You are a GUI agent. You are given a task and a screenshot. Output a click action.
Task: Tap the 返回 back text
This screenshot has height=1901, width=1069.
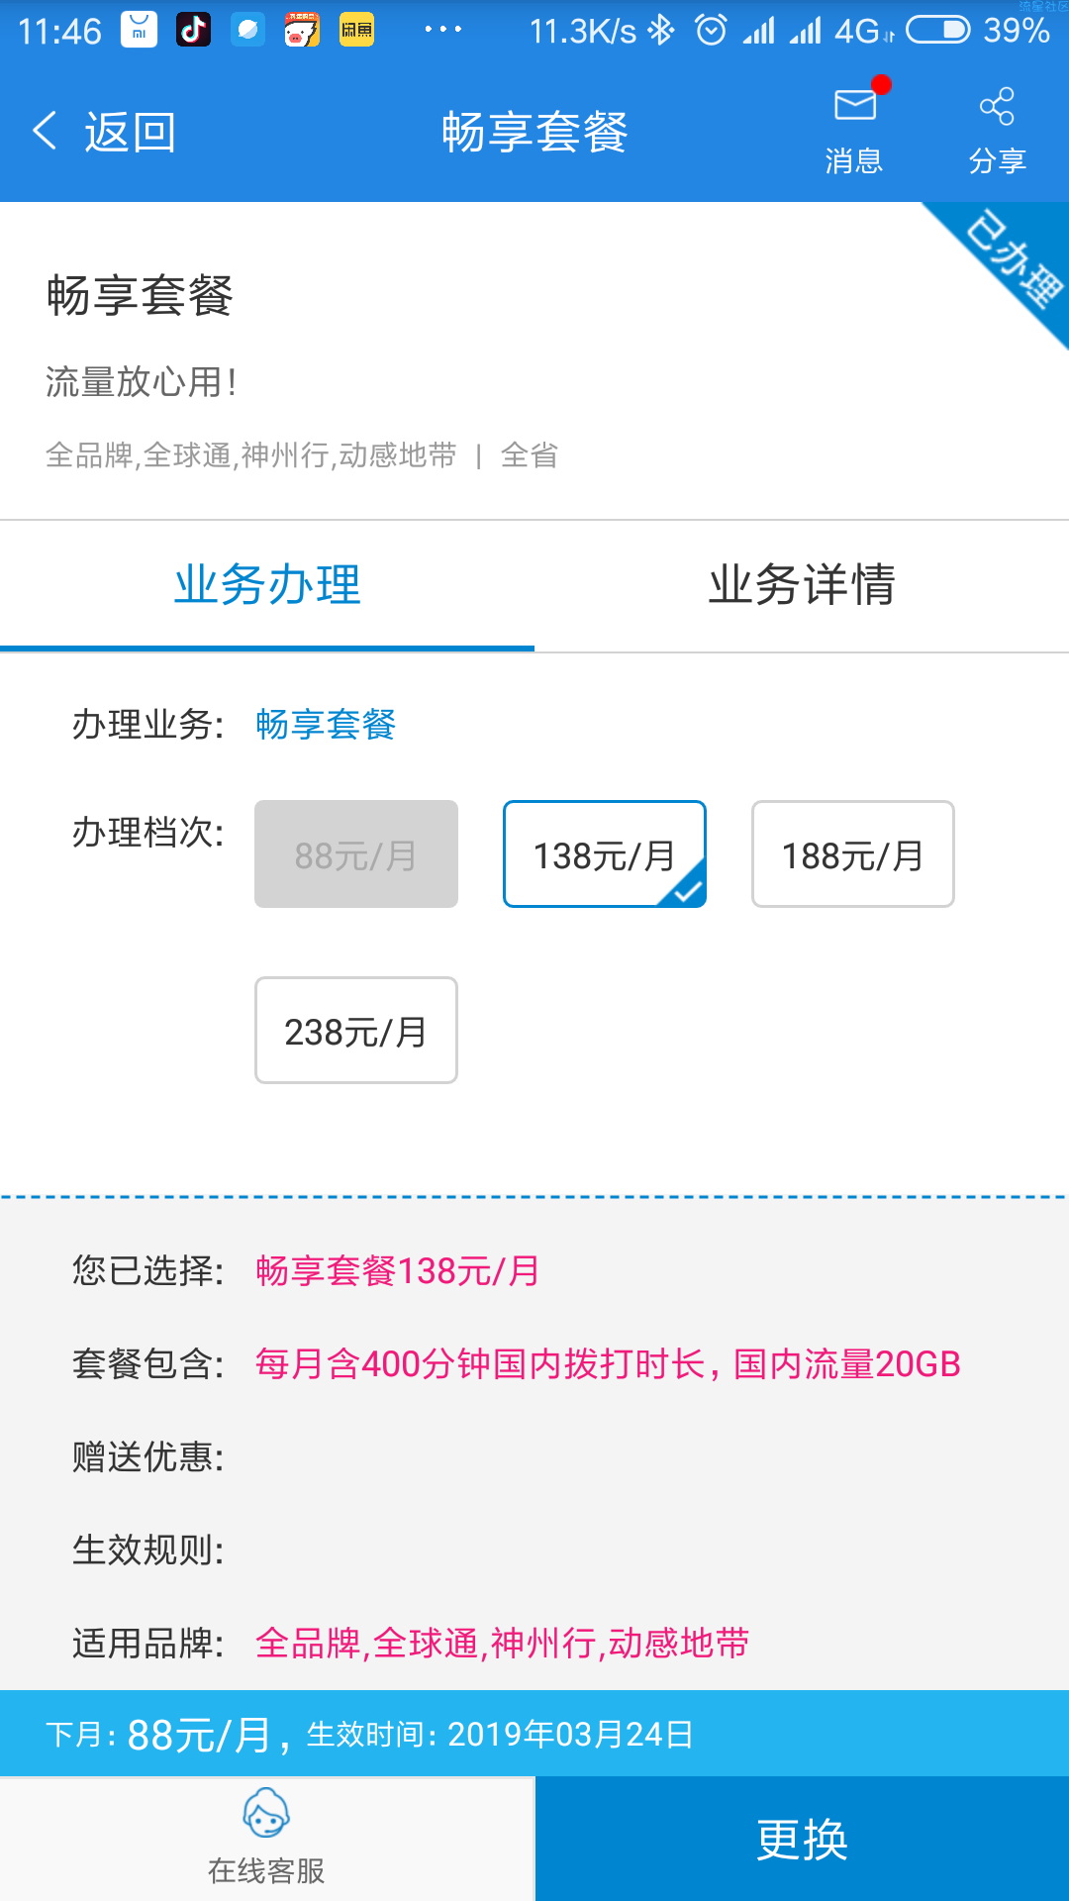(130, 132)
